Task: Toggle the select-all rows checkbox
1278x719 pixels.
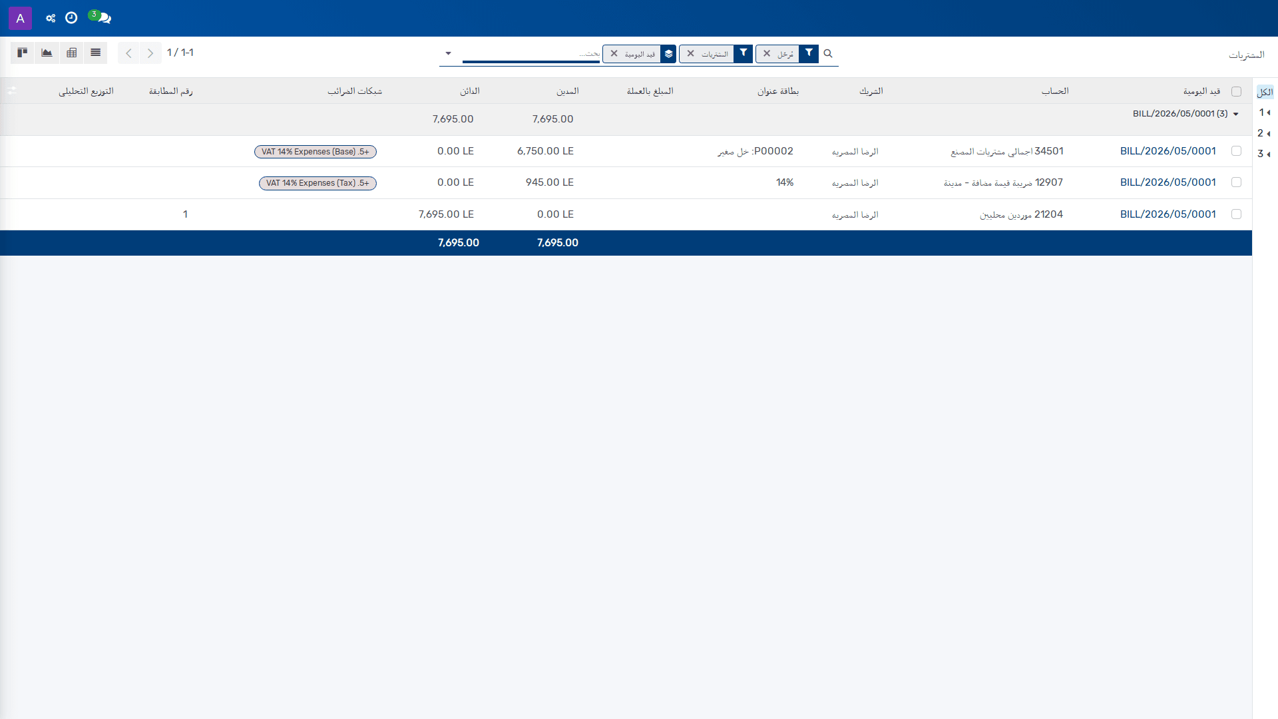Action: click(x=1236, y=91)
